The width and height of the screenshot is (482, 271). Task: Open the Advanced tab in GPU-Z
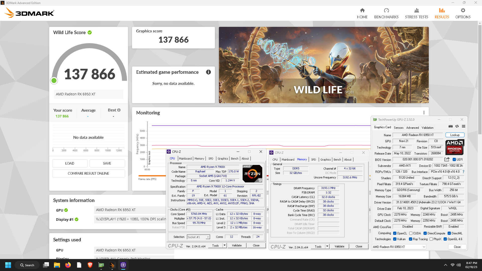[x=412, y=127]
